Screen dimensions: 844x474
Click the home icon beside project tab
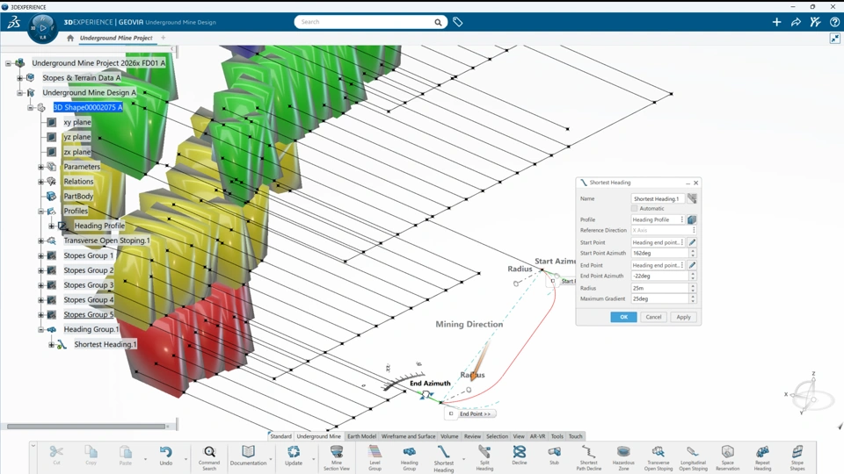tap(70, 38)
